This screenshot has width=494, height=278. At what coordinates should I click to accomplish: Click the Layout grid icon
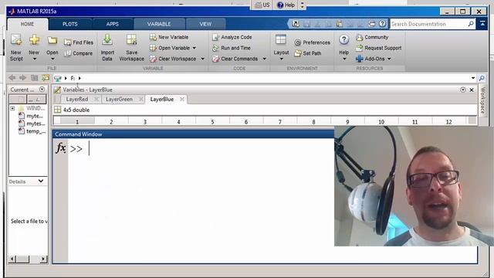(x=281, y=40)
